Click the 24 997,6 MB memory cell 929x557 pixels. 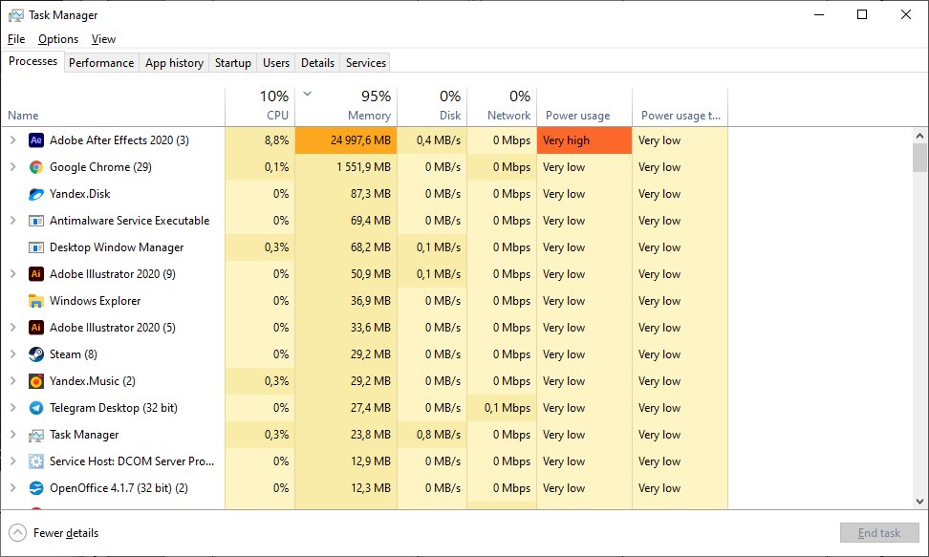pos(346,140)
